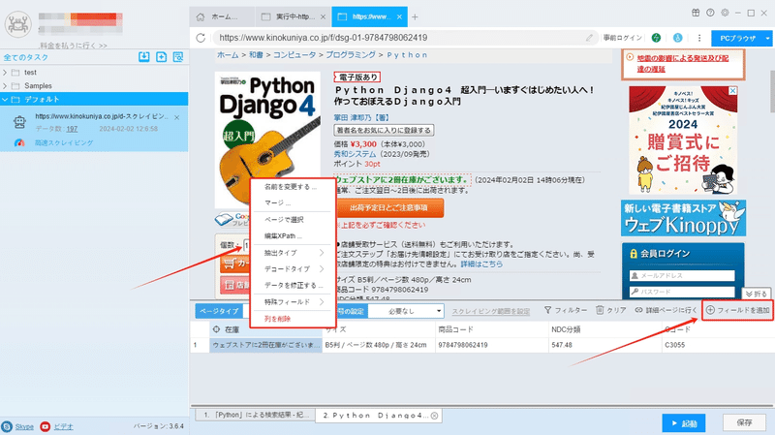The height and width of the screenshot is (435, 775).
Task: Click the クリア trash button
Action: (x=611, y=310)
